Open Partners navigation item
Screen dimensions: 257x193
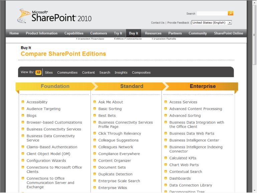pos(175,33)
